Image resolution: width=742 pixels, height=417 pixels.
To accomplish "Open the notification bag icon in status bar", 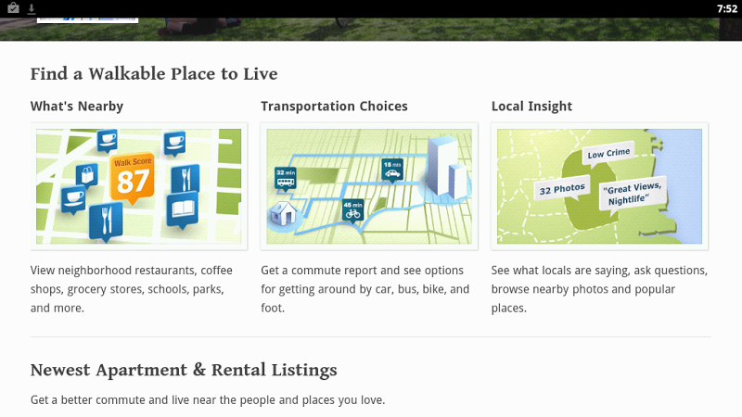I will 13,8.
